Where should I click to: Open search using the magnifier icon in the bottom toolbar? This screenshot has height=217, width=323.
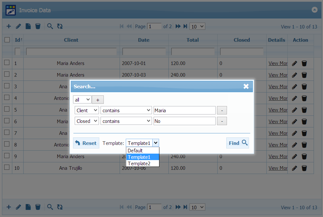tap(50, 207)
